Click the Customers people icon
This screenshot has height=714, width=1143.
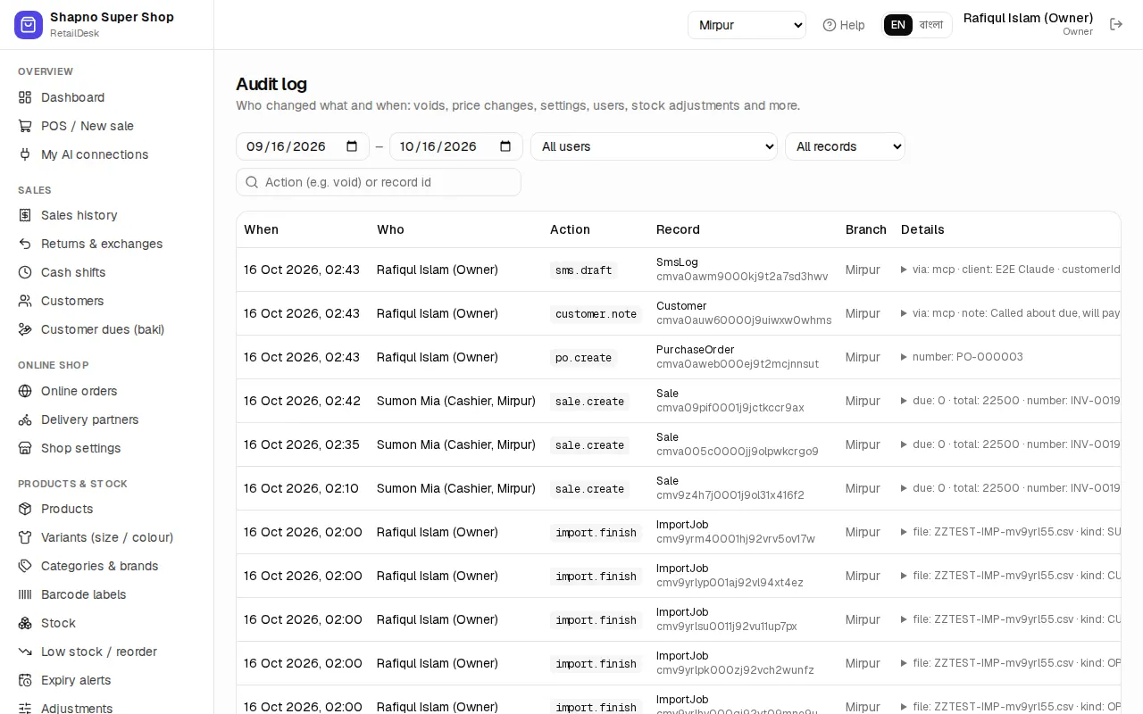(25, 301)
